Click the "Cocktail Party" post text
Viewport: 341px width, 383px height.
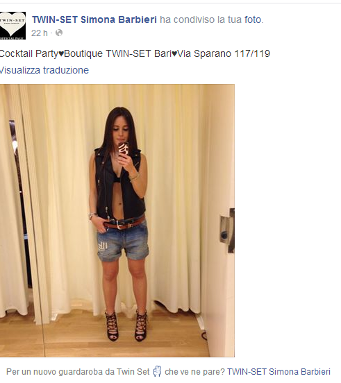(x=29, y=53)
